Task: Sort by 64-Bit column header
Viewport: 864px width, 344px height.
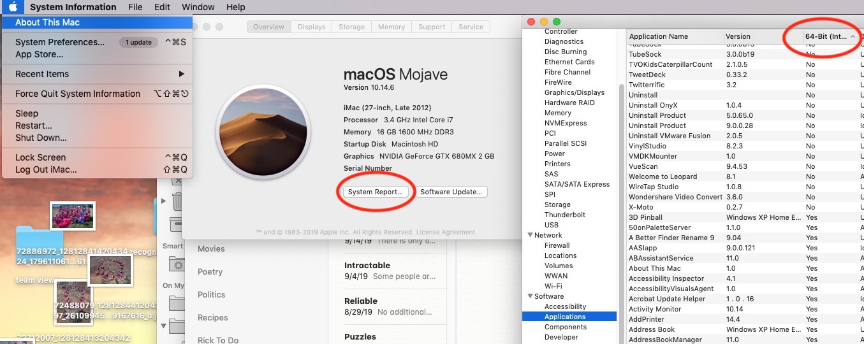Action: [830, 36]
